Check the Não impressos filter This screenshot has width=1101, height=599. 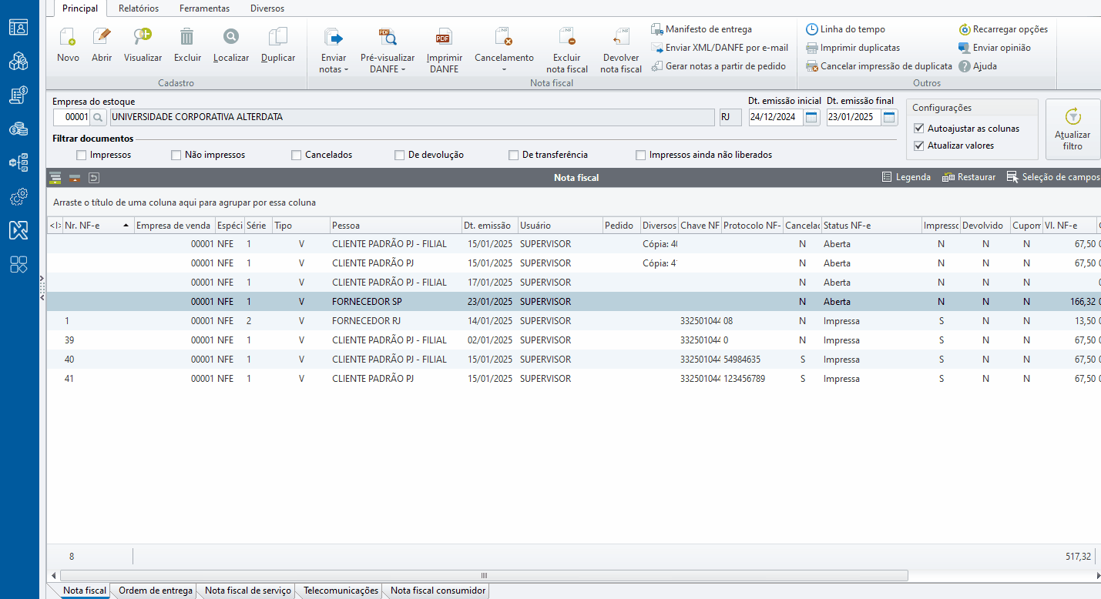click(x=176, y=155)
